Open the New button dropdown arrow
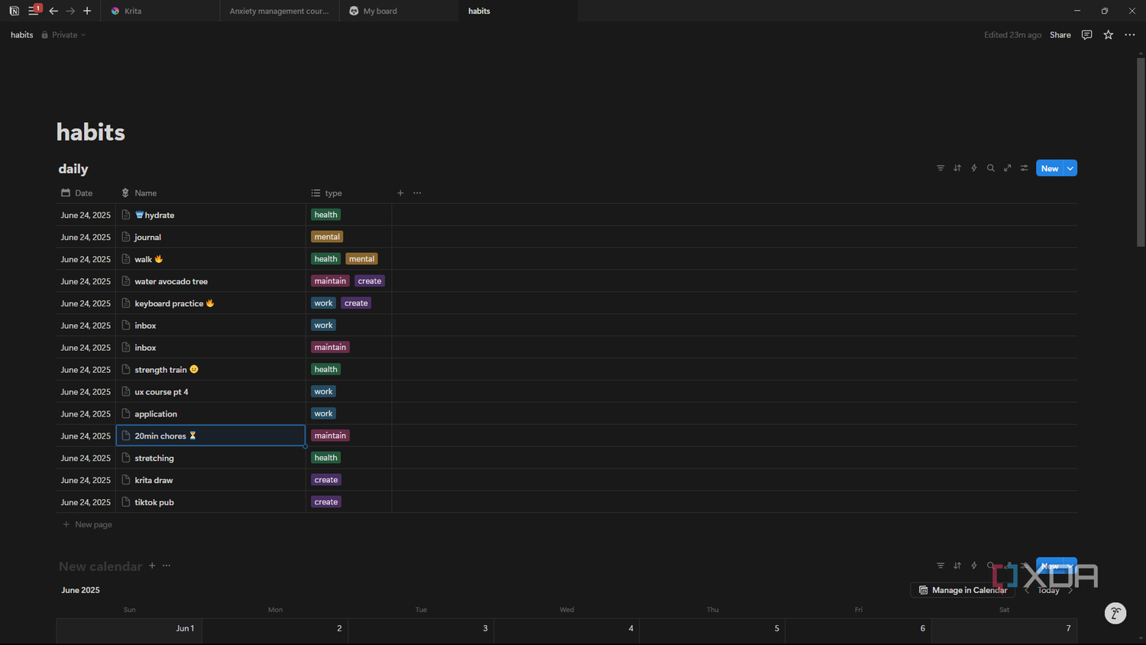 click(x=1070, y=168)
